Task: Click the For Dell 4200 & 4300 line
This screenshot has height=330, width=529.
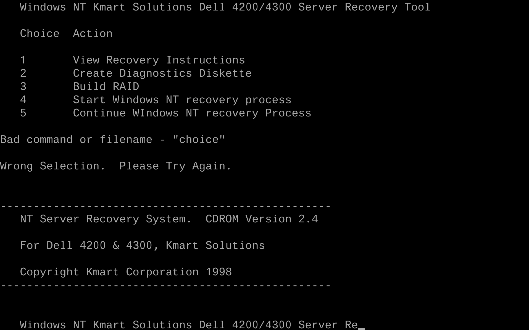Action: (142, 246)
